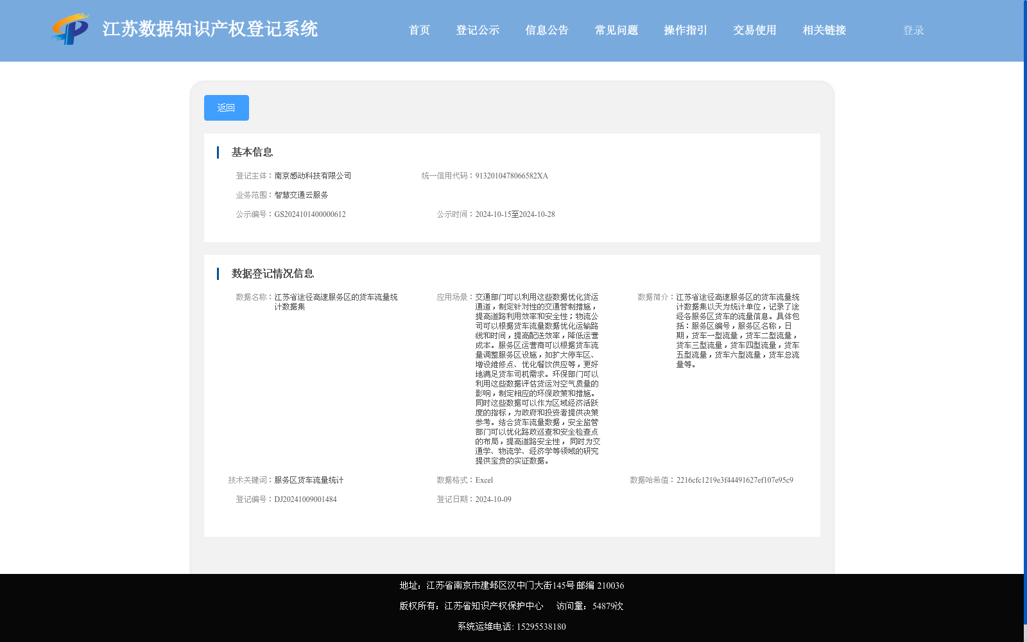
Task: Select publicity number GS2024101400000612
Action: pos(310,214)
